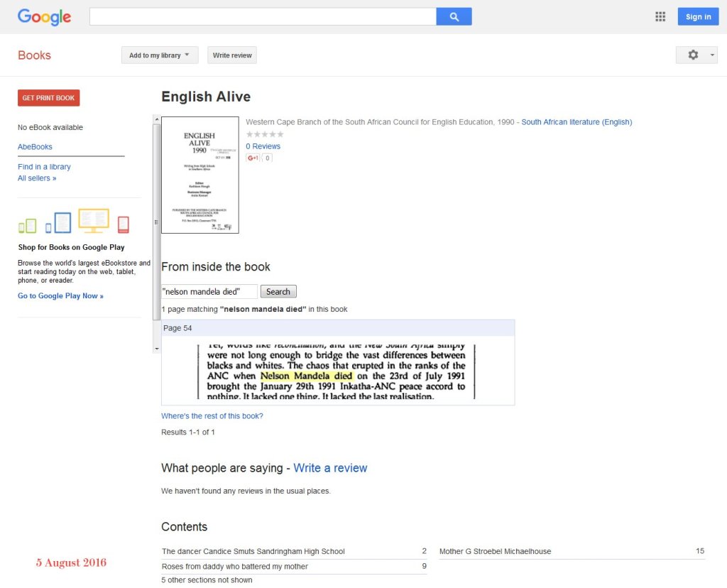Screen dimensions: 727x588
Task: Rate the book using the stars
Action: point(265,134)
